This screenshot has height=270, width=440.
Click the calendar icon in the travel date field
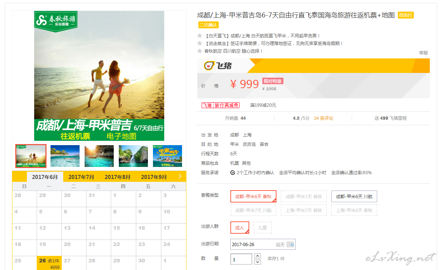(x=290, y=245)
